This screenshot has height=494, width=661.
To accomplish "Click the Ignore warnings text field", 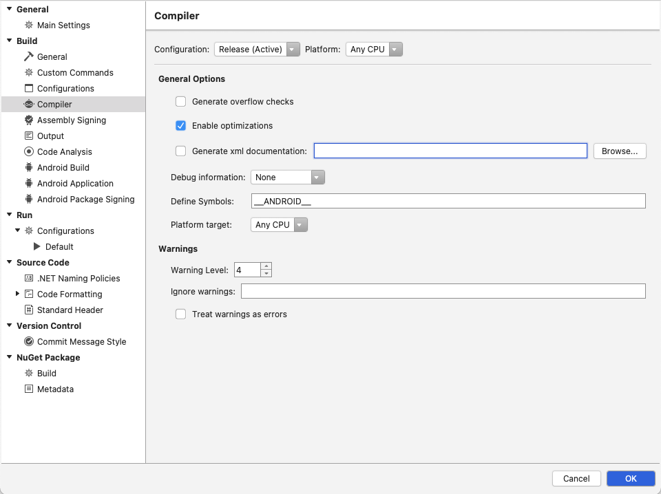I will [443, 291].
